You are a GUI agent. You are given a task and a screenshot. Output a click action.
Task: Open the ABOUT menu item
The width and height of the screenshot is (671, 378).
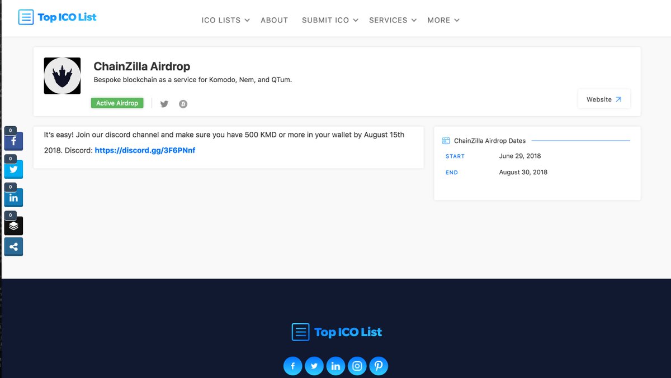275,20
